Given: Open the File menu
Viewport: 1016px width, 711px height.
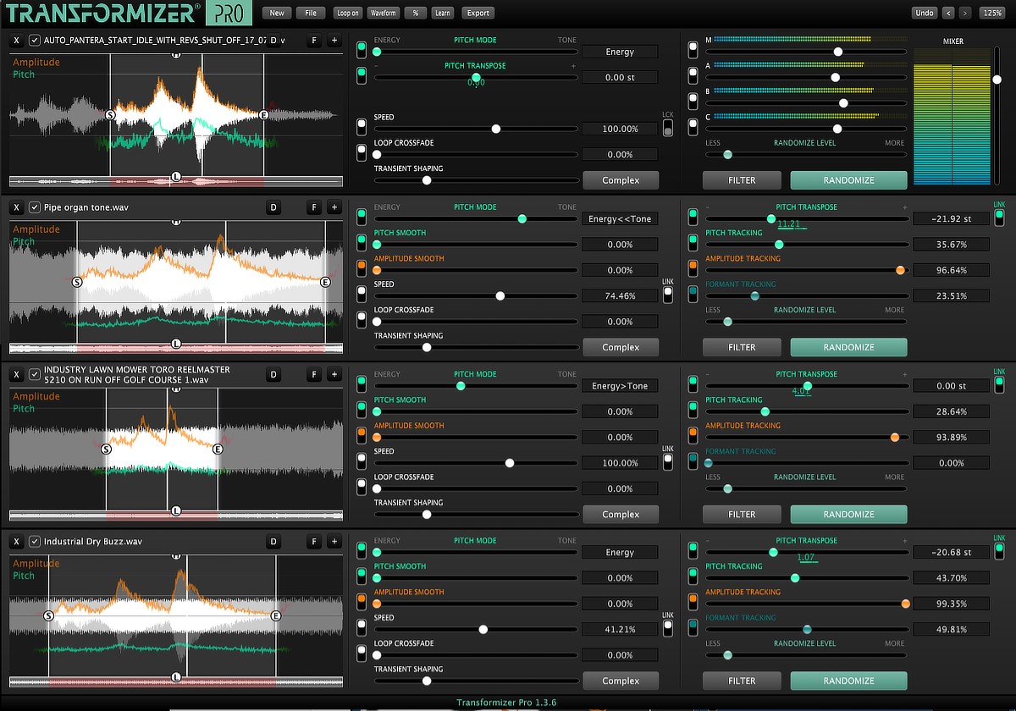Looking at the screenshot, I should [x=311, y=13].
